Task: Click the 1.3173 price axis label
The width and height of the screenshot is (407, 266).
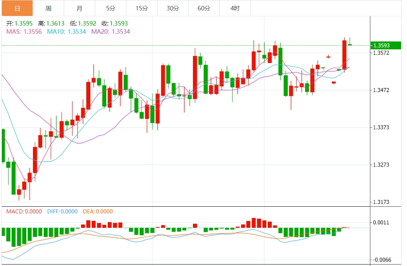Action: pos(381,202)
